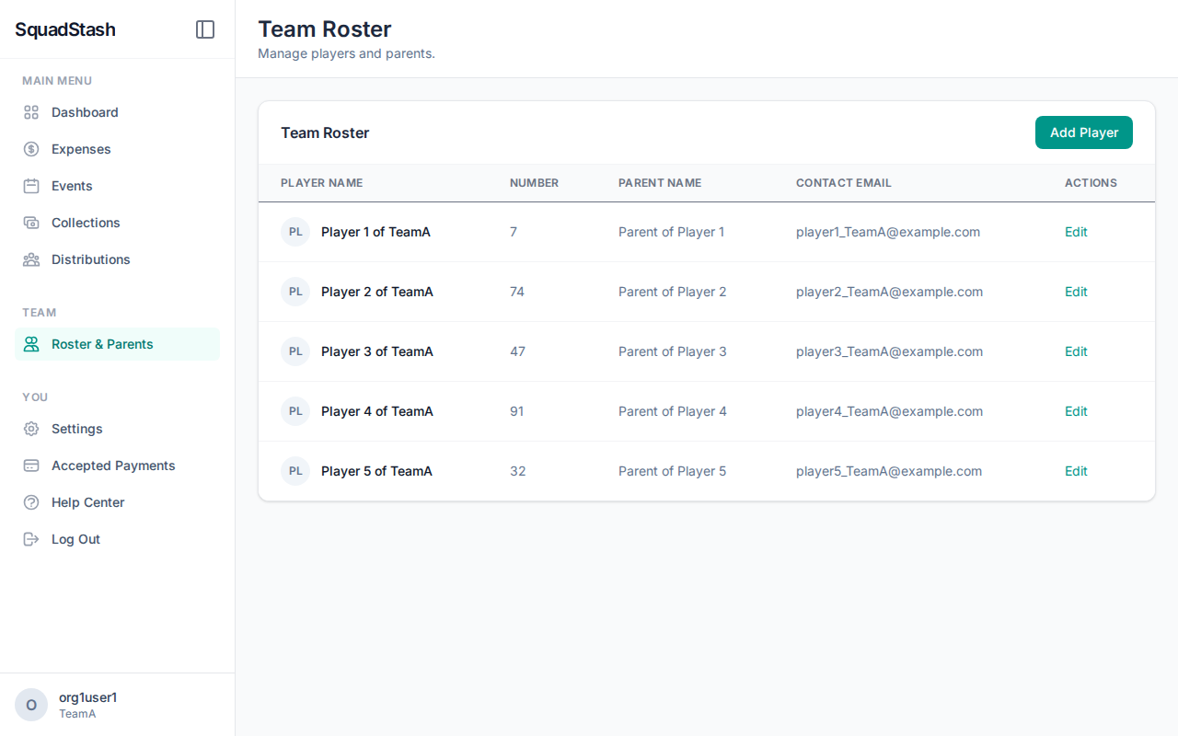This screenshot has width=1178, height=736.
Task: Collapse the sidebar with the panel icon
Action: (204, 29)
